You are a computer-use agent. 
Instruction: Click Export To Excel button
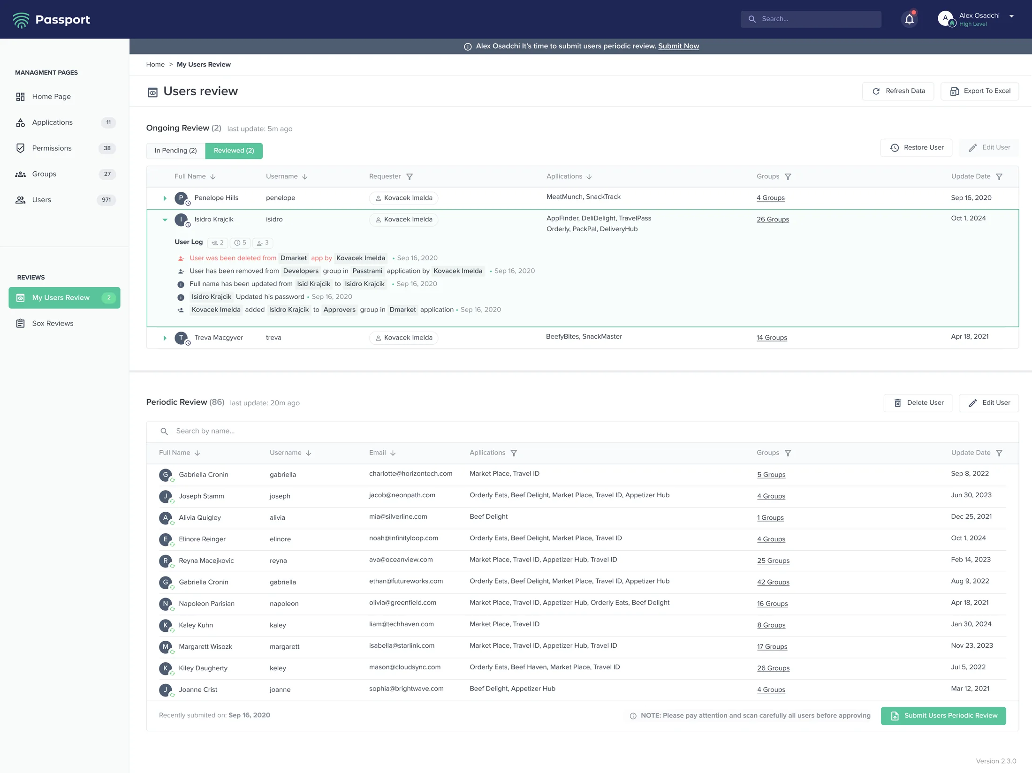[x=979, y=91]
